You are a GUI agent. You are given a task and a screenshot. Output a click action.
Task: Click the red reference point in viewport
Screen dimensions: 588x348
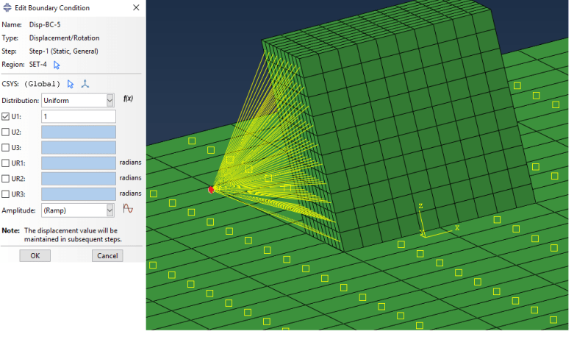click(211, 190)
